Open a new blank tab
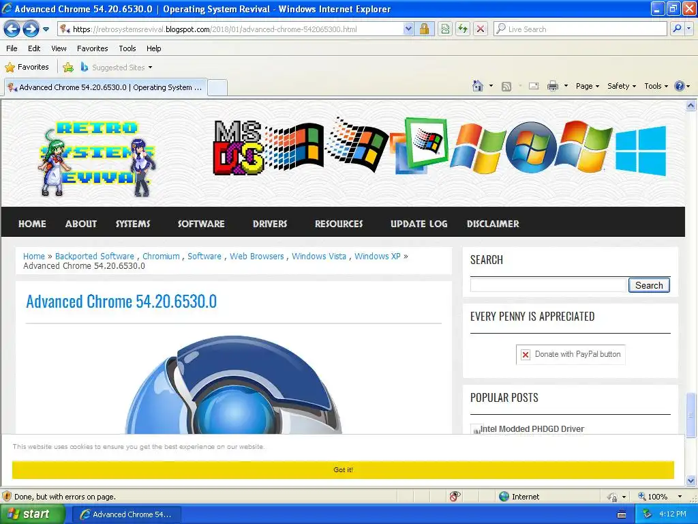 [217, 87]
